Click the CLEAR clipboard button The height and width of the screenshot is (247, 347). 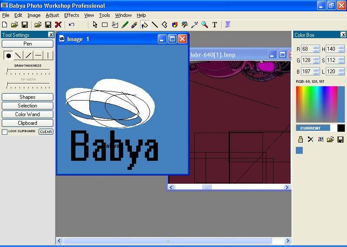pos(46,132)
